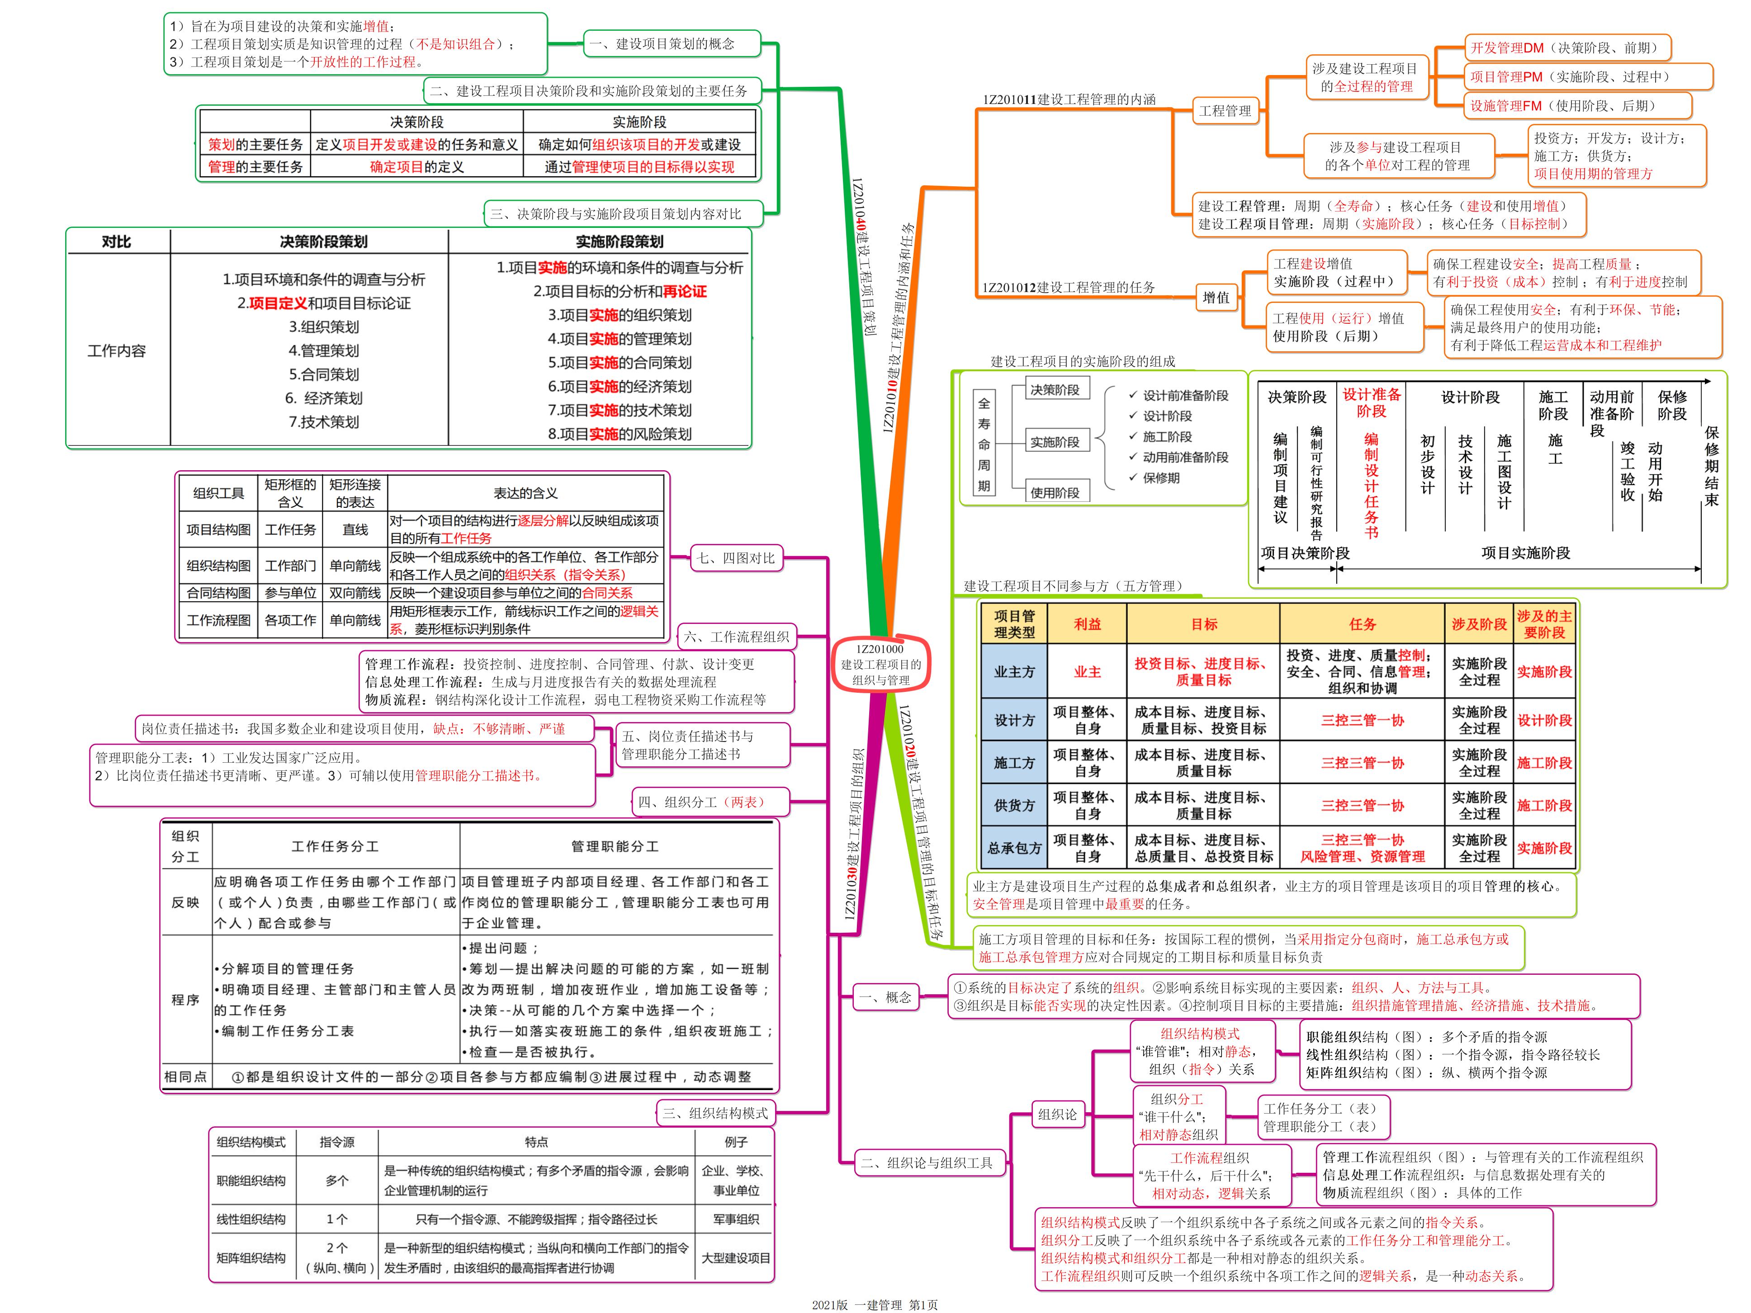Click the "大型建设项目" example cell
Viewport: 1751px width, 1313px height.
[735, 1258]
